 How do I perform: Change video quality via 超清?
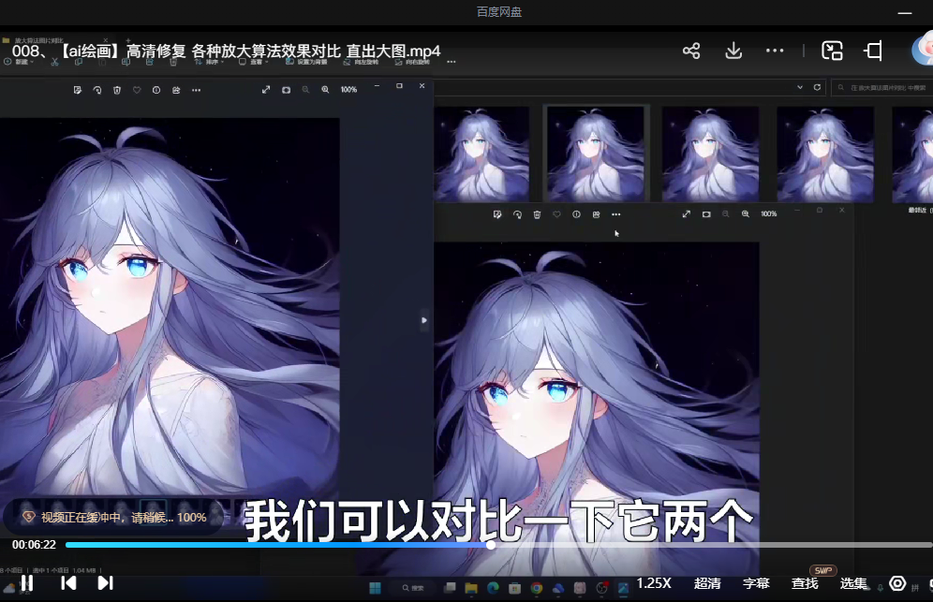click(707, 583)
